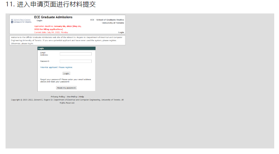Open the Use Policy link
The image size is (279, 154).
(x=72, y=97)
